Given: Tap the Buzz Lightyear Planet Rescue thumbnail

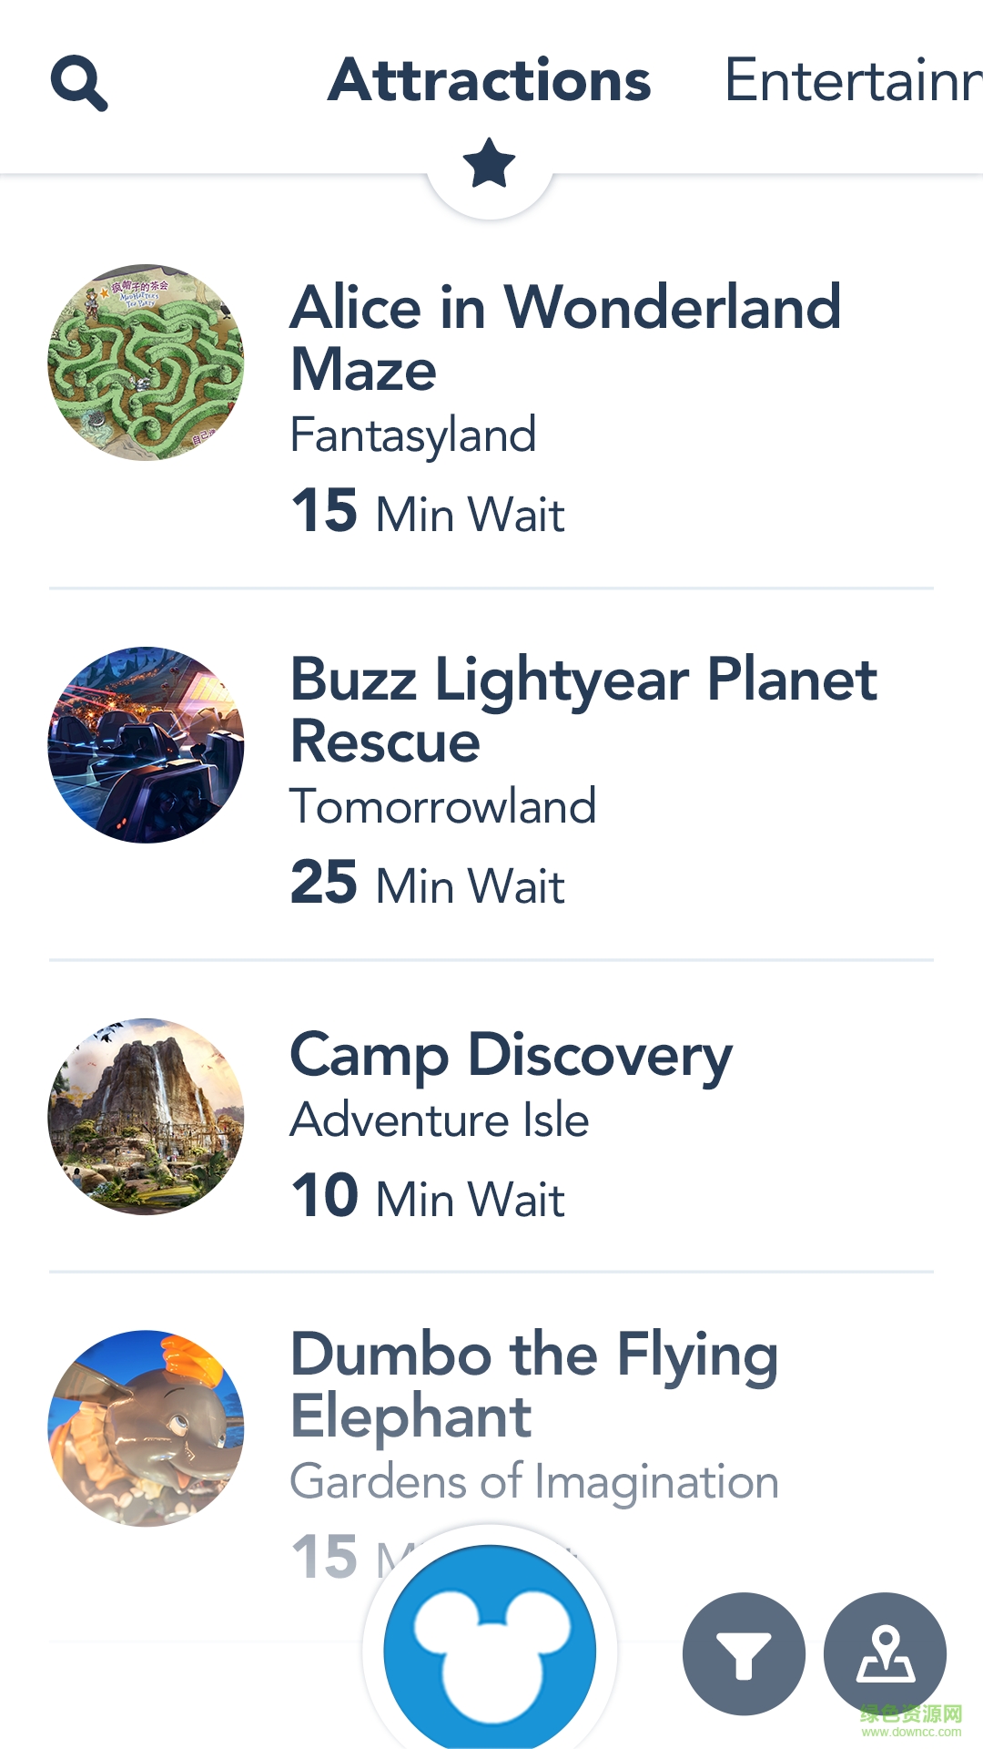Looking at the screenshot, I should coord(146,745).
